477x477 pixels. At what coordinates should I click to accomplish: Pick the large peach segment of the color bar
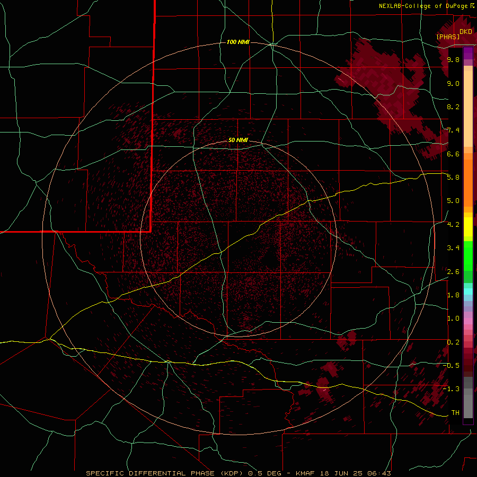coord(468,109)
